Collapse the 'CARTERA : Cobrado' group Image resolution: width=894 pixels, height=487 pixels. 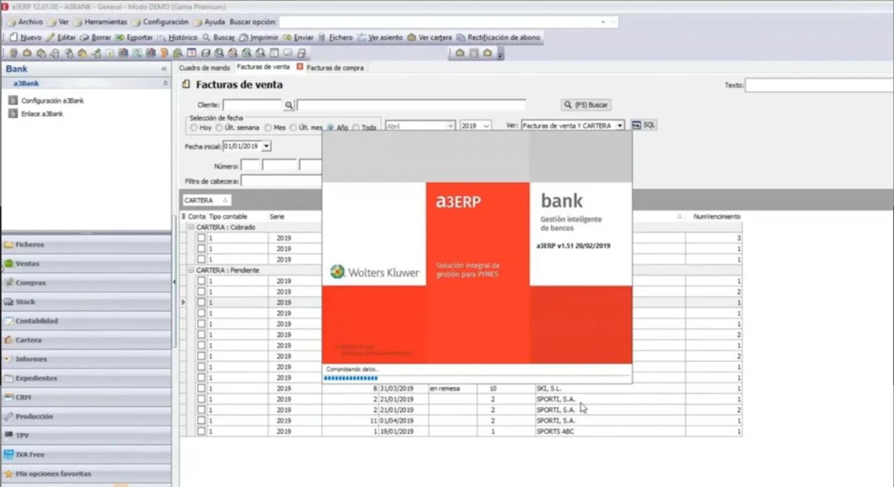pyautogui.click(x=192, y=228)
